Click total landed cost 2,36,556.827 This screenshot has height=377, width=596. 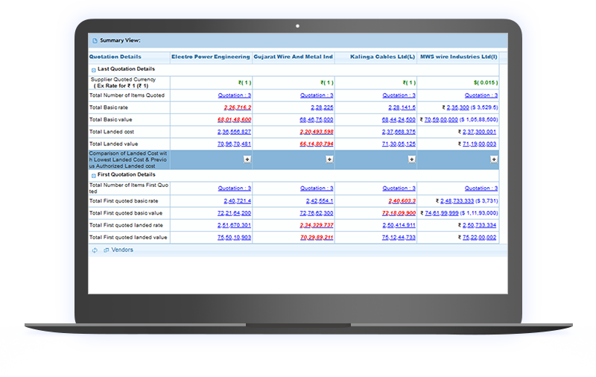tap(234, 132)
